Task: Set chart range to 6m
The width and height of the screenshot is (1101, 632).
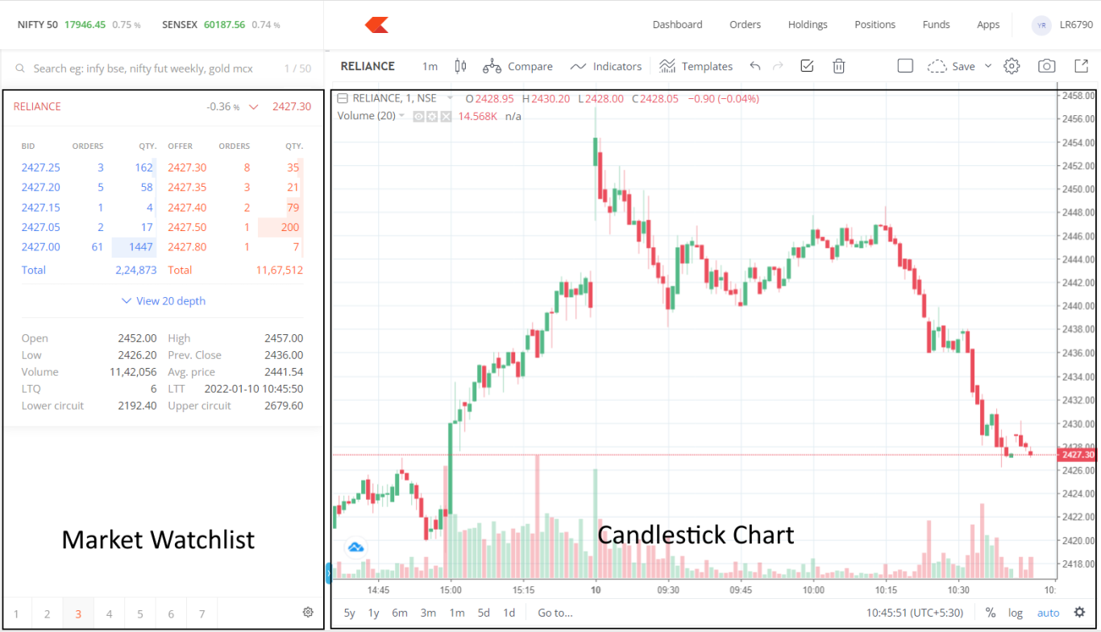Action: tap(400, 613)
